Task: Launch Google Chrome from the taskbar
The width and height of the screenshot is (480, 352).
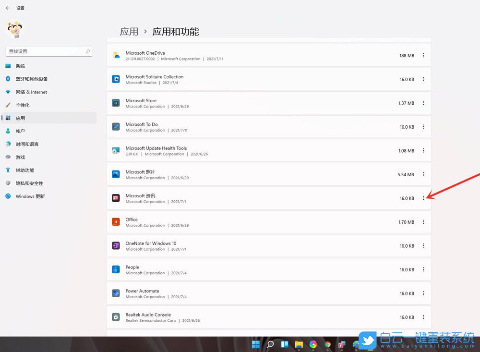Action: 327,344
